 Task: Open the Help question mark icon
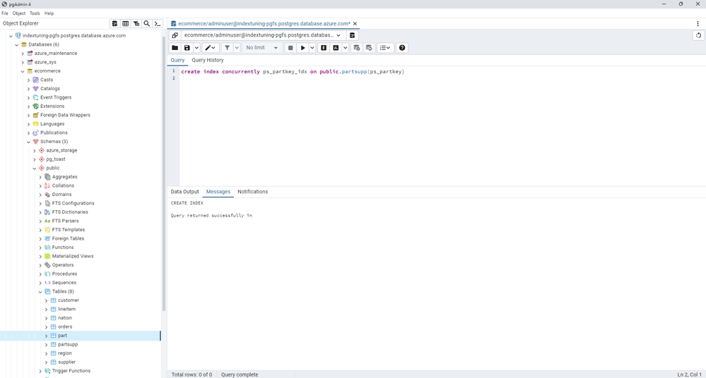point(402,48)
